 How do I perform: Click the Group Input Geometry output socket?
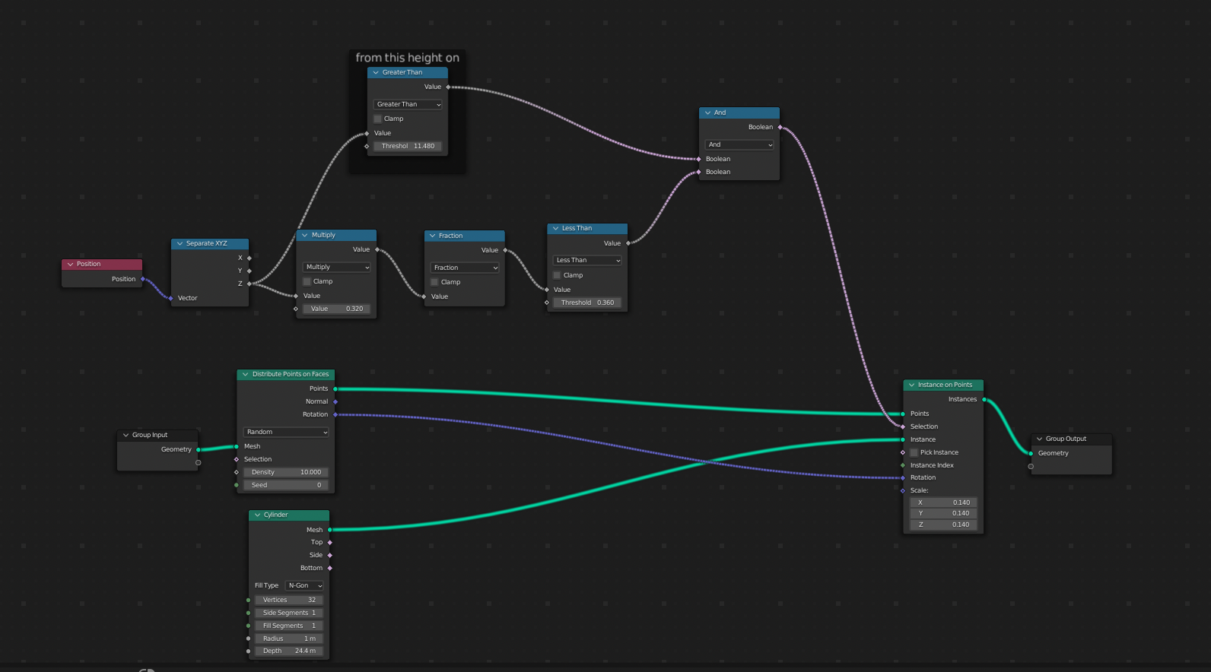pyautogui.click(x=199, y=450)
